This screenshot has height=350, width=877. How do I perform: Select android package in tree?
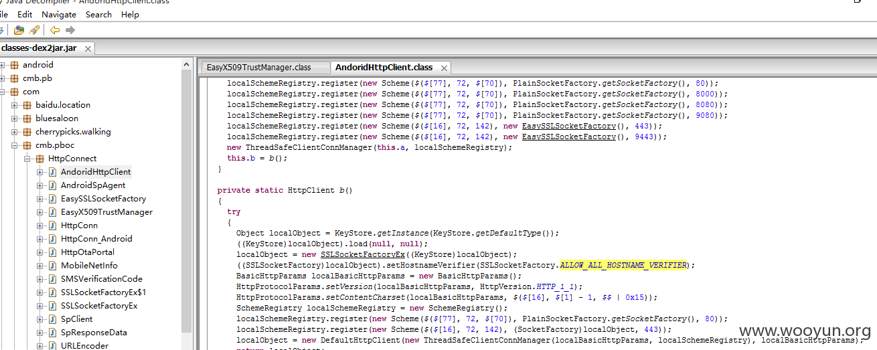(38, 65)
